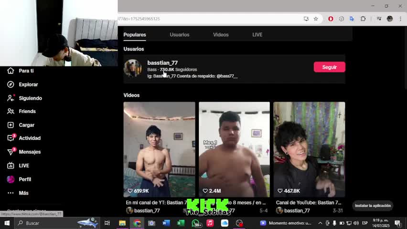
Task: Open the Music app on the taskbar
Action: point(210,223)
